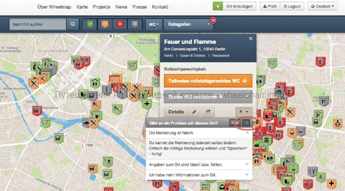This screenshot has width=345, height=191.
Task: Click the Essen & Trinken breadcrumb
Action: (192, 55)
